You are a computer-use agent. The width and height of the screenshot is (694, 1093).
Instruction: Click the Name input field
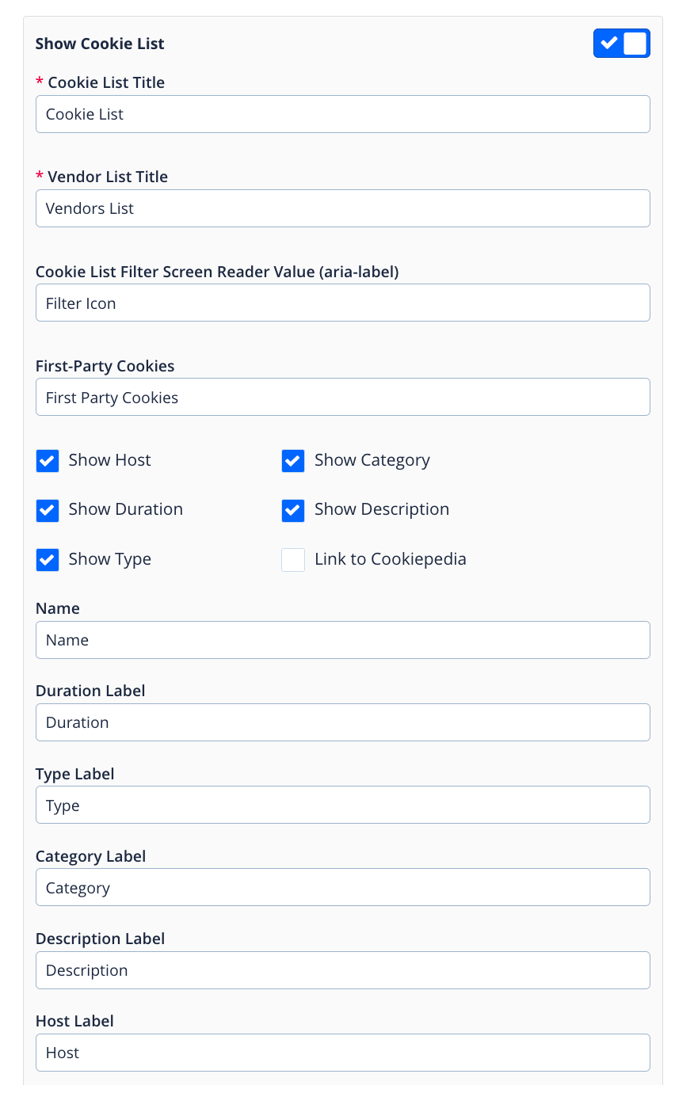coord(342,640)
